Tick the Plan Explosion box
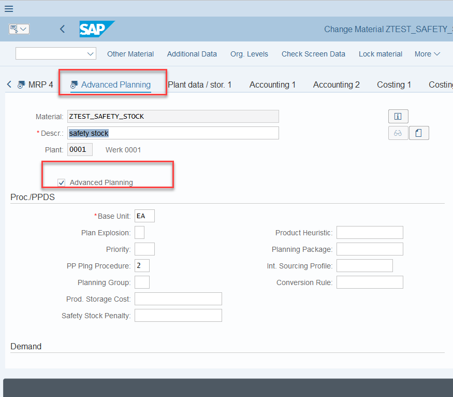 [x=140, y=233]
